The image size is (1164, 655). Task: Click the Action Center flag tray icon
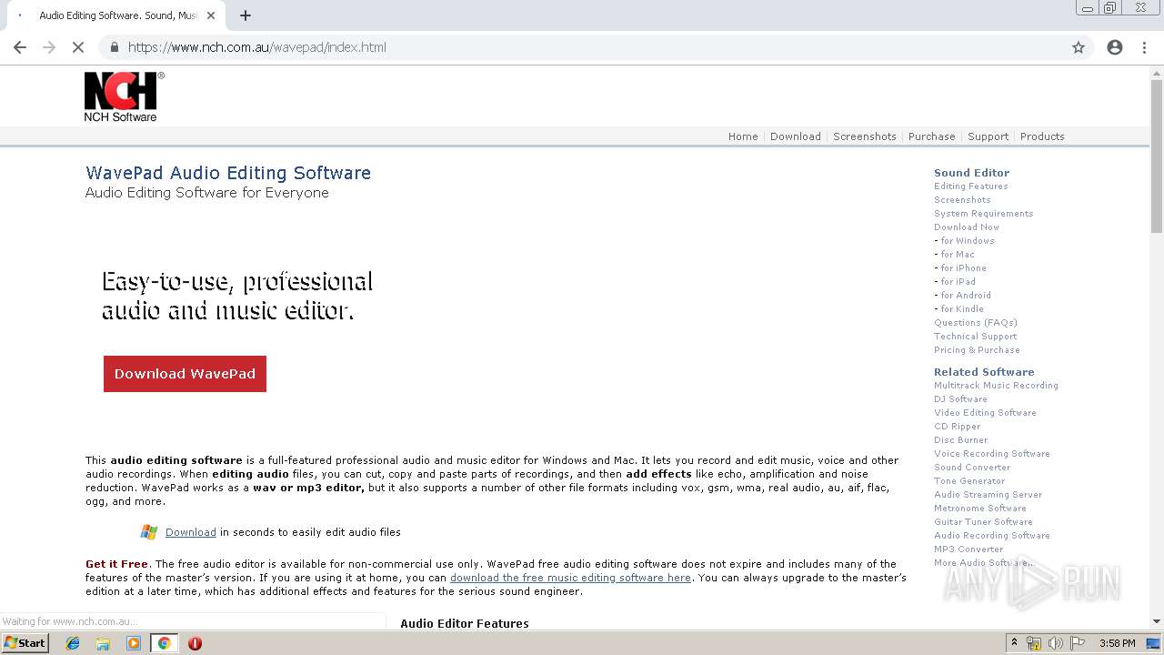pos(1078,643)
